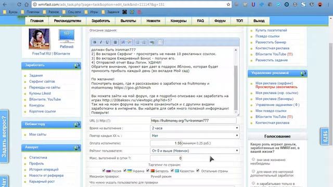Toggle the Казахстан country checkbox
Viewport: 333px width, 187px height.
[172, 170]
